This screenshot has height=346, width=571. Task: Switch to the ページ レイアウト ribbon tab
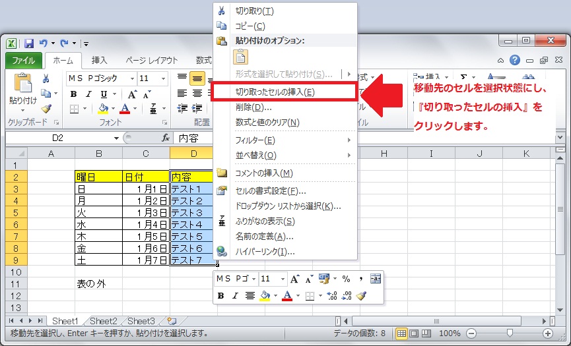151,61
